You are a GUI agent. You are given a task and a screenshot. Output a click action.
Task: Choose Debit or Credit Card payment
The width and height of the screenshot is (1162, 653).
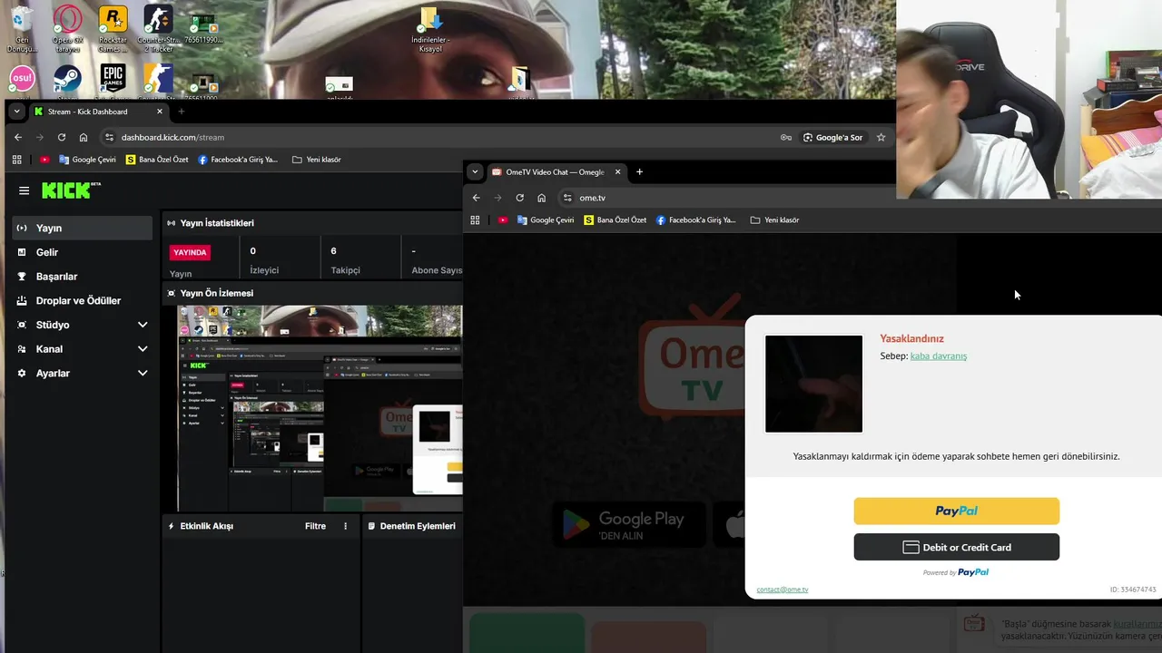tap(956, 547)
